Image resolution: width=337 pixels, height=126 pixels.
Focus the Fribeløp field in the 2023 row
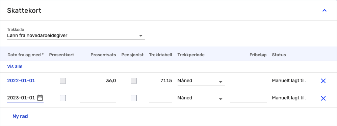coord(249,98)
